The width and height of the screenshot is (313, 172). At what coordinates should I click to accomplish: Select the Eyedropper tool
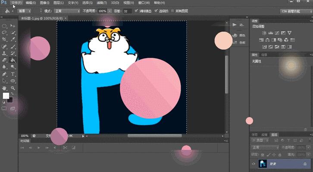[x=13, y=39]
